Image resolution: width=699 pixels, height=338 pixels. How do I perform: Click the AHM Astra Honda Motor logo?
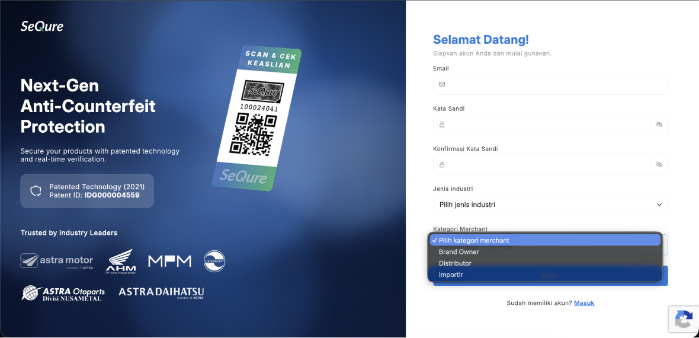tap(121, 262)
